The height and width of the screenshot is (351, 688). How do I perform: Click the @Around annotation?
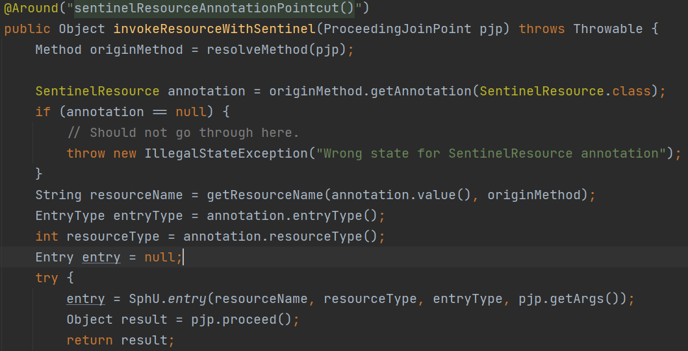click(x=26, y=8)
